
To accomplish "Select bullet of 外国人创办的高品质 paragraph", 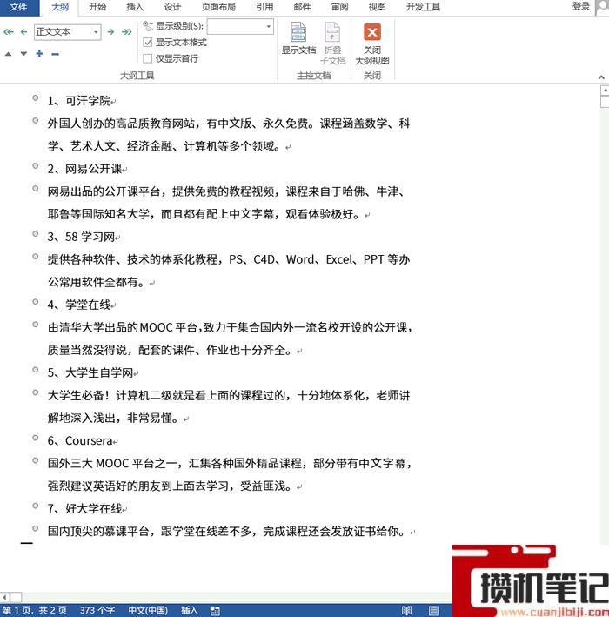I will (x=36, y=120).
